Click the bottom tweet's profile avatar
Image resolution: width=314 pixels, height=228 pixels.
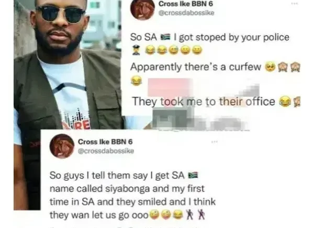(62, 146)
